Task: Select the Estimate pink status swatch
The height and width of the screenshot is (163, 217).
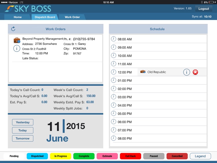Action: click(x=107, y=156)
